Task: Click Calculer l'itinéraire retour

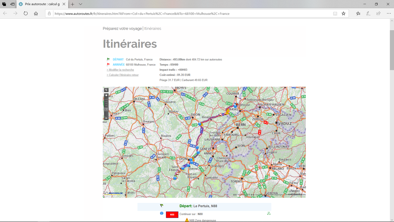Action: click(x=123, y=75)
